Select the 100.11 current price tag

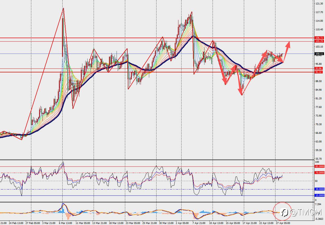click(319, 54)
